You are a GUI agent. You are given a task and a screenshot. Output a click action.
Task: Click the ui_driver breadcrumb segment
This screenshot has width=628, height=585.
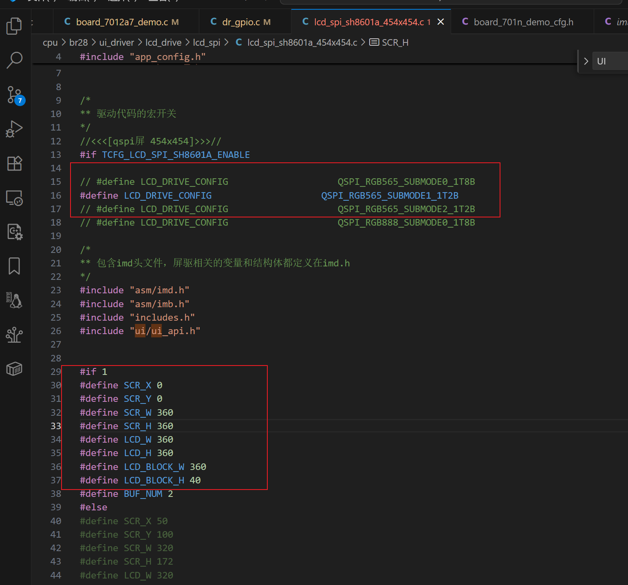coord(117,42)
